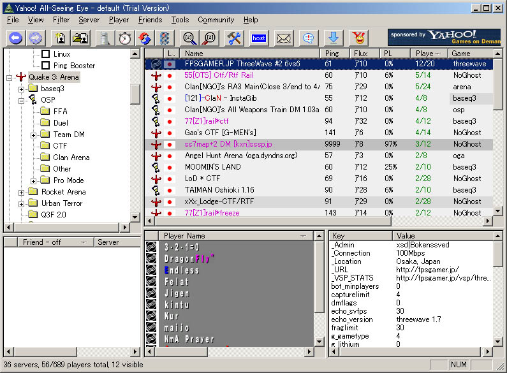Click the server list scroll right arrow
The height and width of the screenshot is (373, 507).
pyautogui.click(x=488, y=221)
